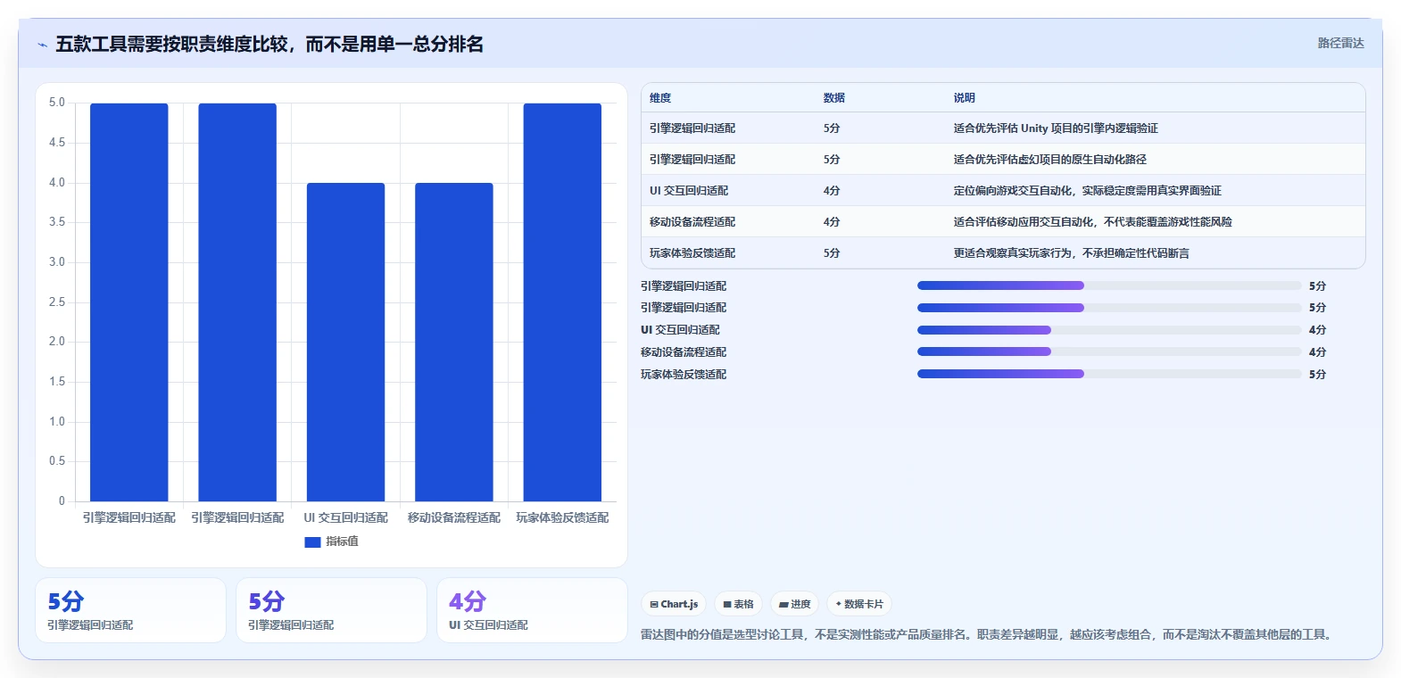Click the 数据 column header

[834, 98]
